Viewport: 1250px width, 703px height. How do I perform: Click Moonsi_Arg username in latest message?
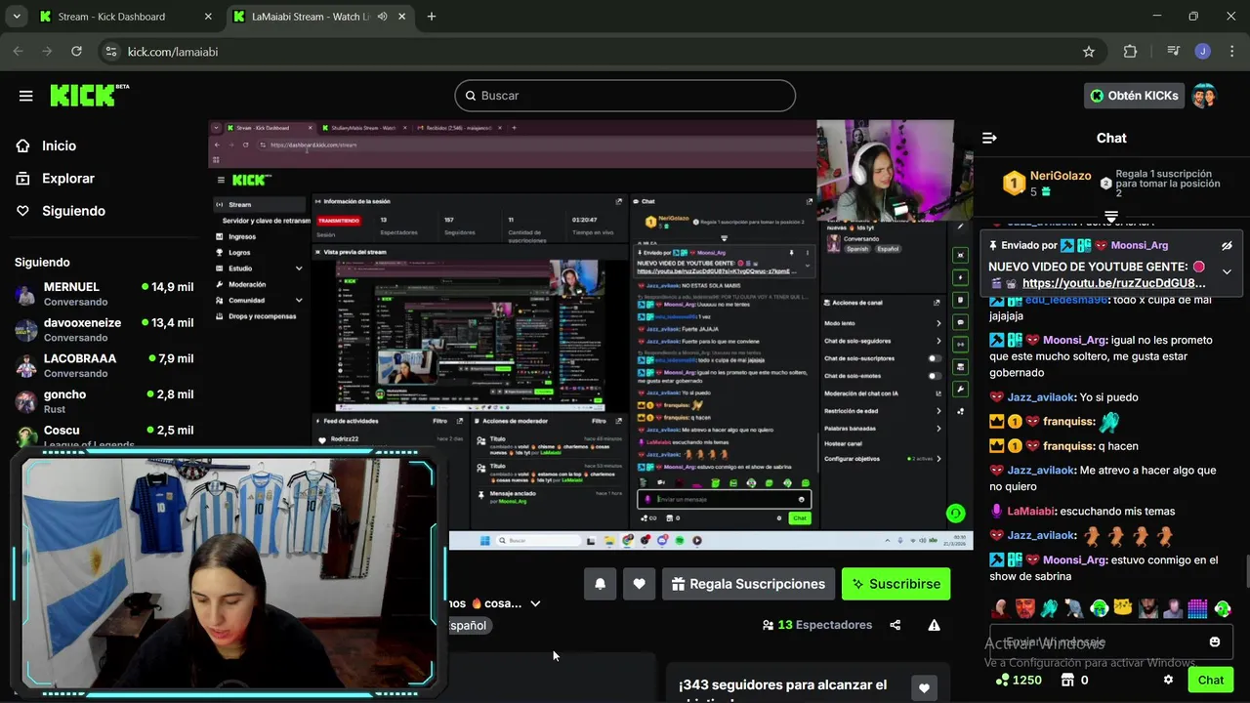(x=1074, y=560)
